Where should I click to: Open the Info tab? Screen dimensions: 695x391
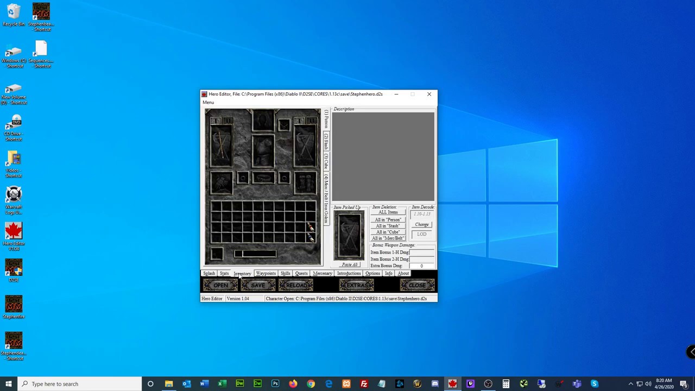[389, 273]
